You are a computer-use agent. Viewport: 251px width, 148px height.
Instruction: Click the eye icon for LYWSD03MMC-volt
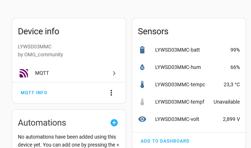142,119
